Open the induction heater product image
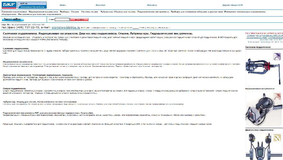This screenshot has width=283, height=160. 264,109
